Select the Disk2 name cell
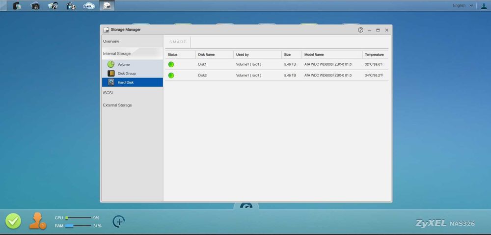The height and width of the screenshot is (235, 491). coord(202,76)
